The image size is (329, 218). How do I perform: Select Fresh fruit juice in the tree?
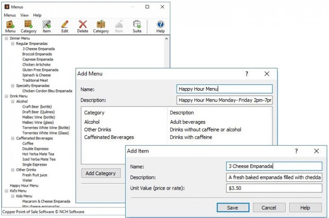point(35,175)
